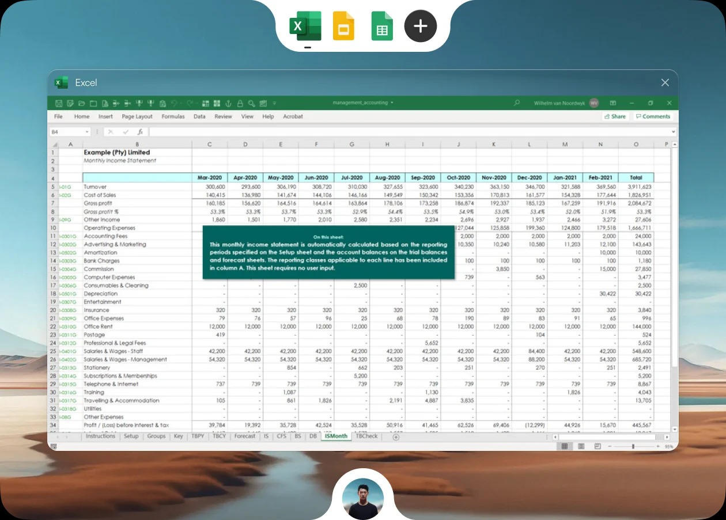Switch to the Setup sheet tab

(x=131, y=437)
